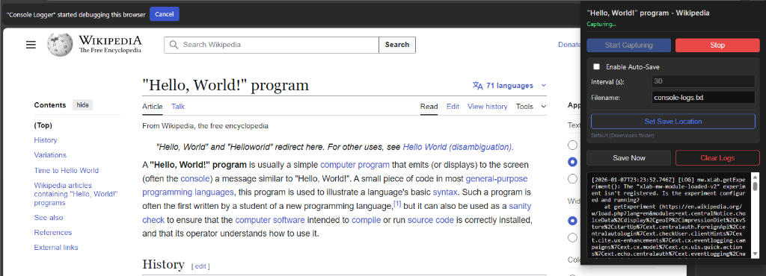This screenshot has width=766, height=276.
Task: Select the Read tab
Action: pos(429,107)
